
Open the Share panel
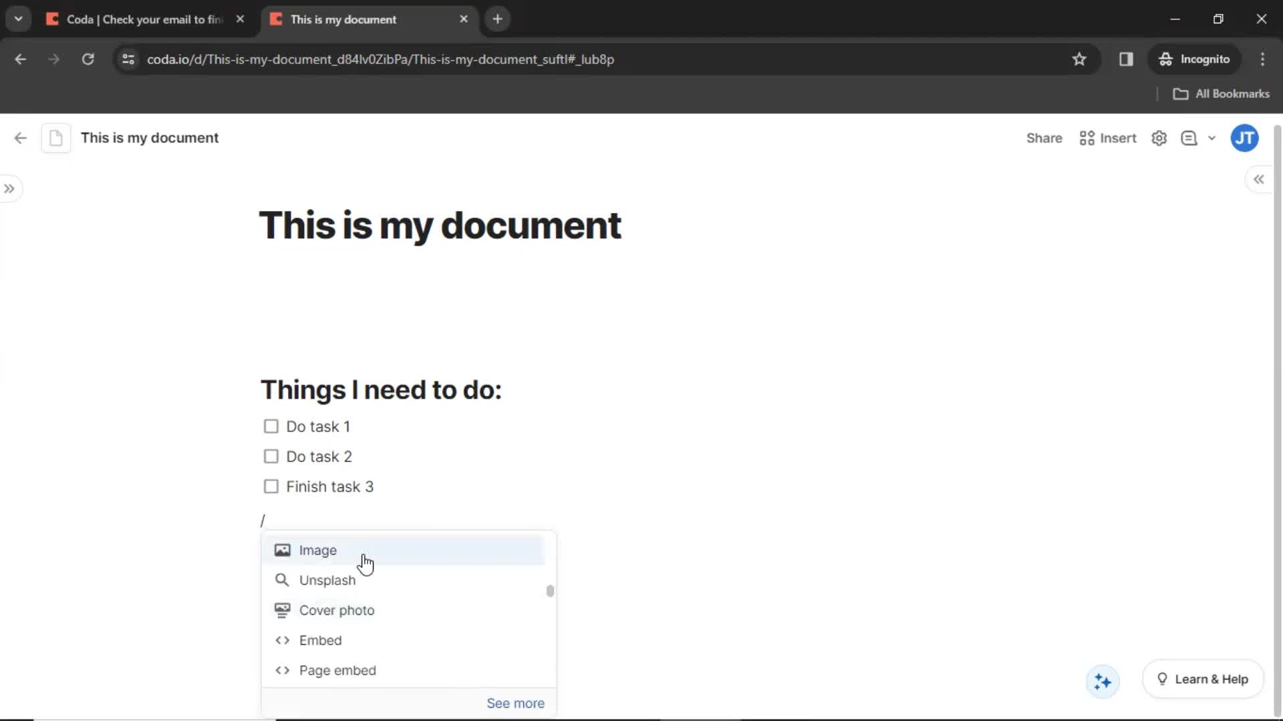click(x=1044, y=138)
